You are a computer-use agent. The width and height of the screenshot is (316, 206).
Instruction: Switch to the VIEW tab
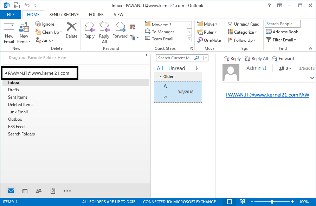[x=118, y=15]
